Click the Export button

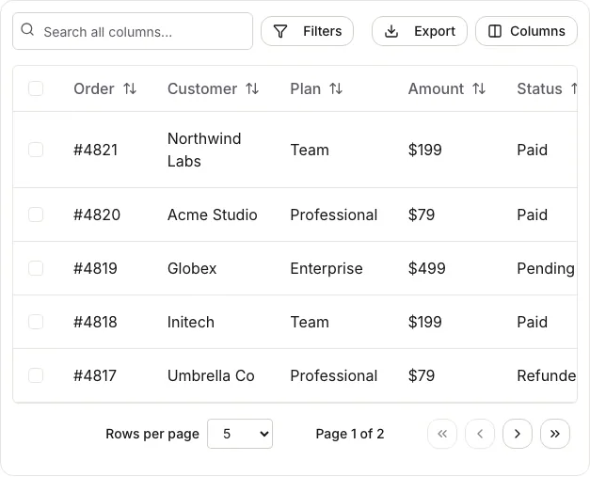click(x=420, y=31)
